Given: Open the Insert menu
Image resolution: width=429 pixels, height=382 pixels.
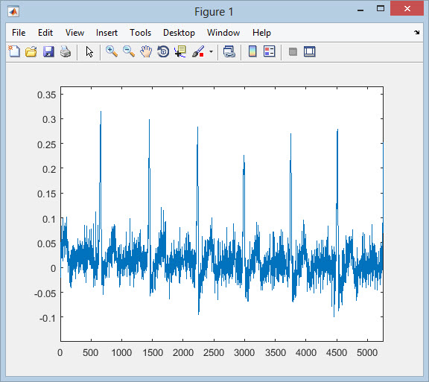Looking at the screenshot, I should [107, 33].
